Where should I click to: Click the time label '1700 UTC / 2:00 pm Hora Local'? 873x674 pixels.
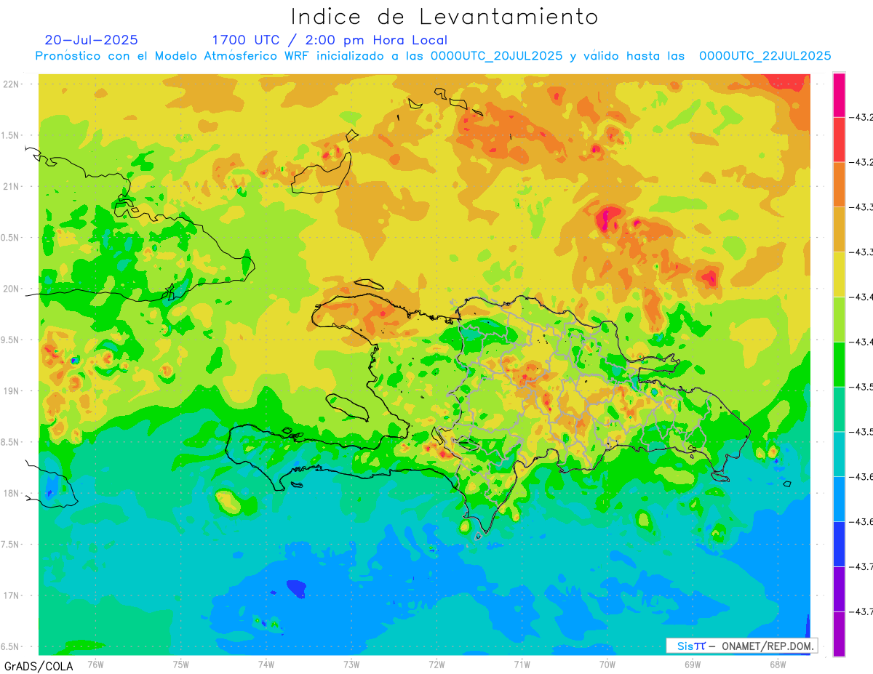coord(330,40)
